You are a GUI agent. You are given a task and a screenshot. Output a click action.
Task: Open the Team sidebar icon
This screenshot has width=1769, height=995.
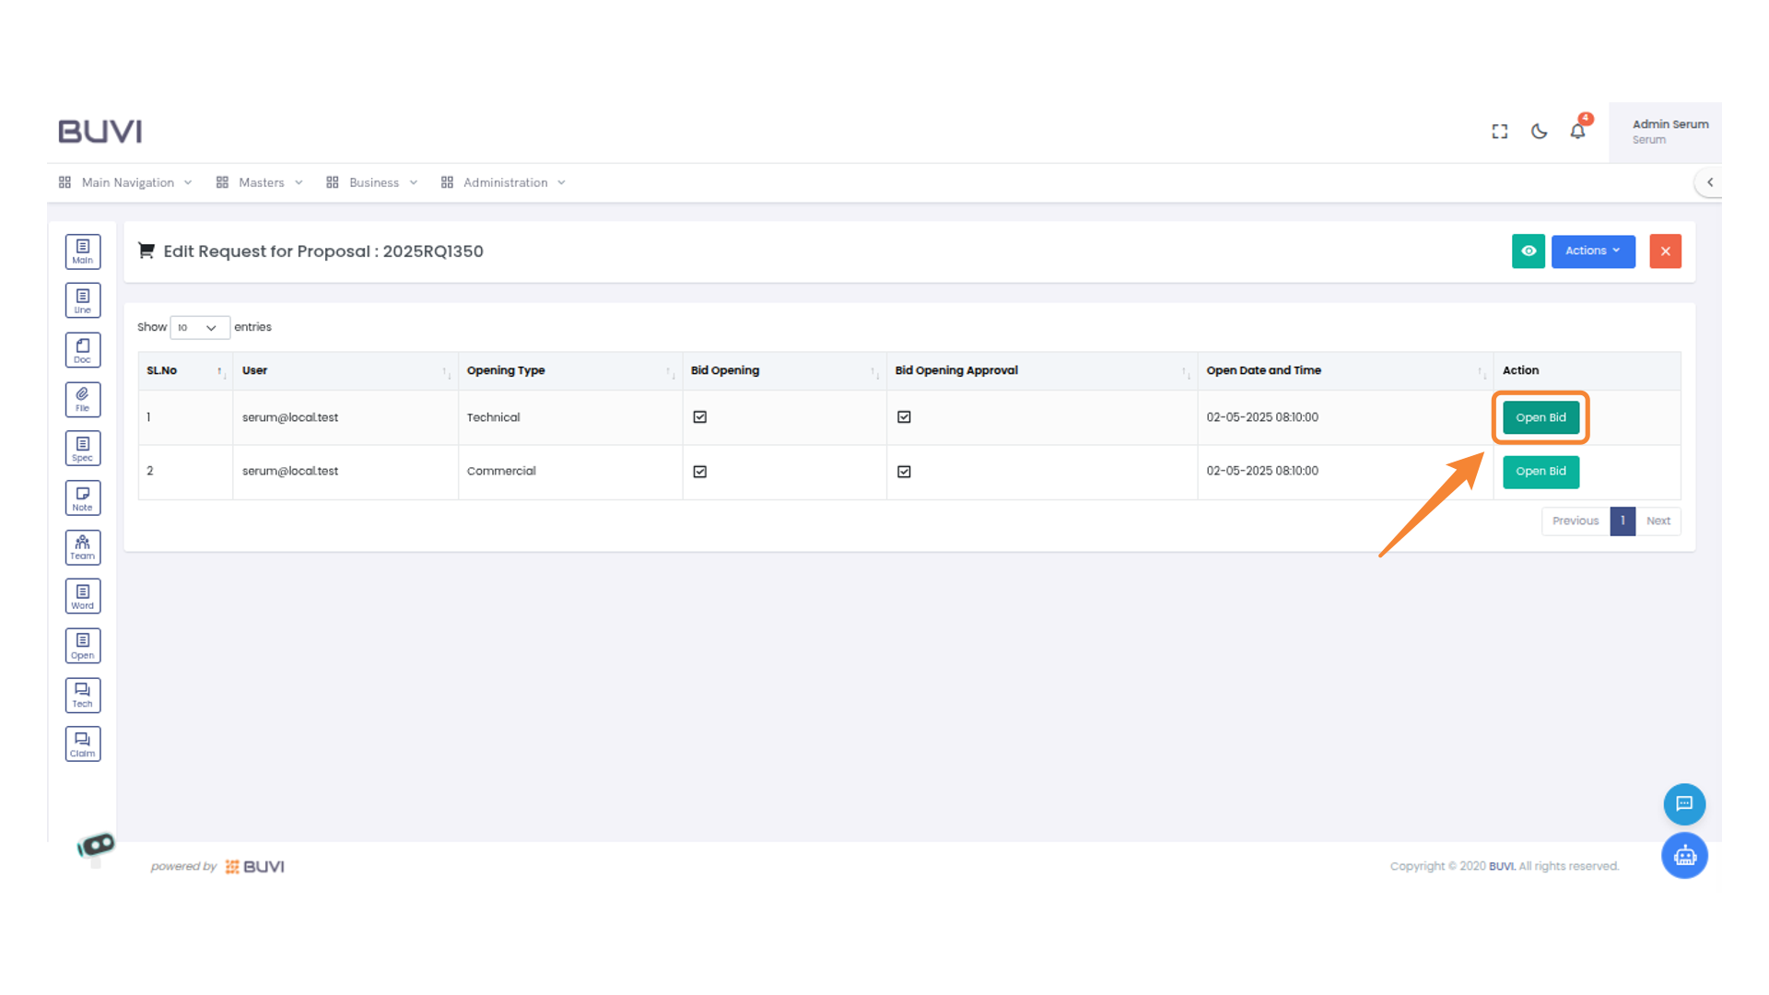83,547
